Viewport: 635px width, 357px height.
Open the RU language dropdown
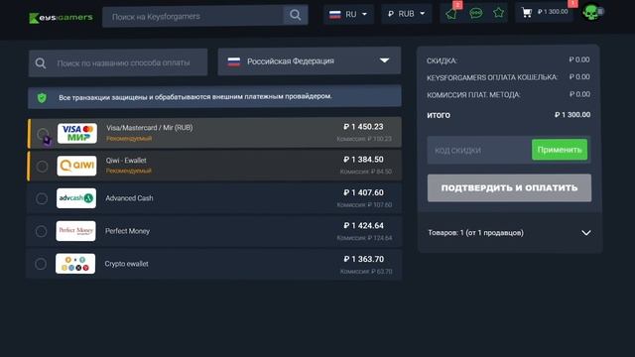348,14
